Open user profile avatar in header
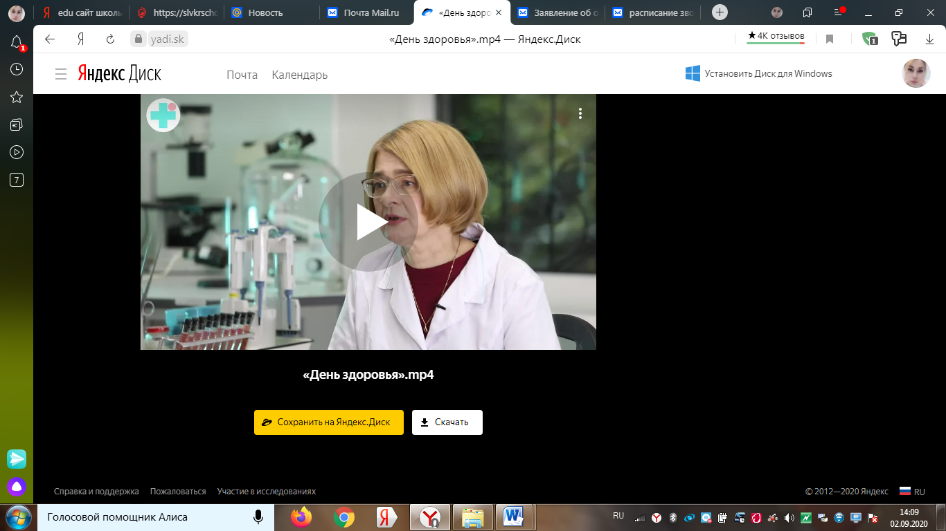946x531 pixels. pos(916,73)
